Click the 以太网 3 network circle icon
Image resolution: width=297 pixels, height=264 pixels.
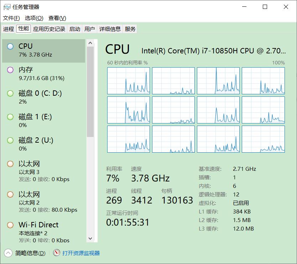pos(10,164)
